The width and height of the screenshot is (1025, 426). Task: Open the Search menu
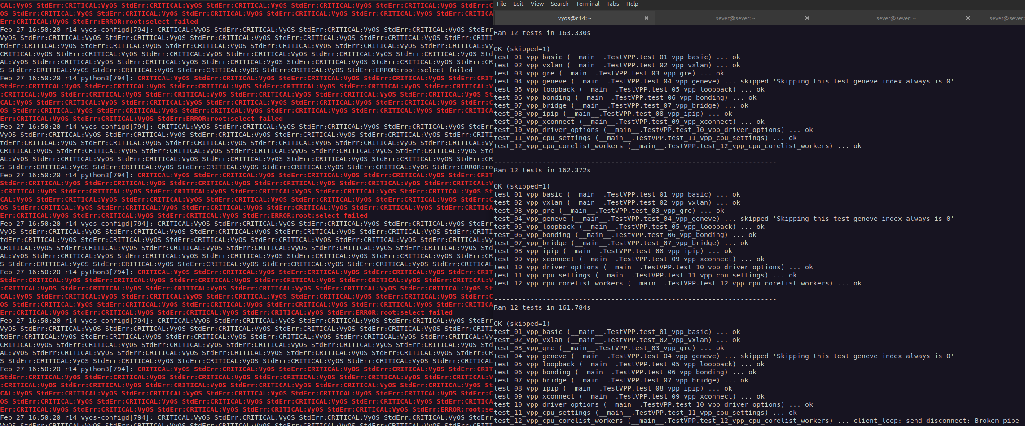tap(559, 4)
